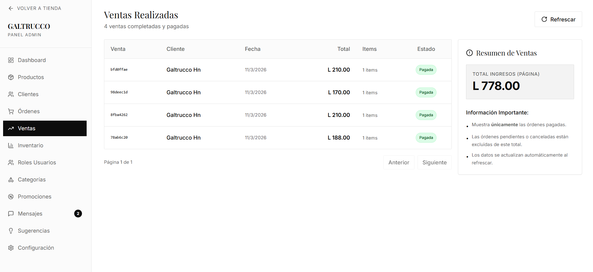
Task: Click the Anterior pagination button
Action: pos(399,163)
